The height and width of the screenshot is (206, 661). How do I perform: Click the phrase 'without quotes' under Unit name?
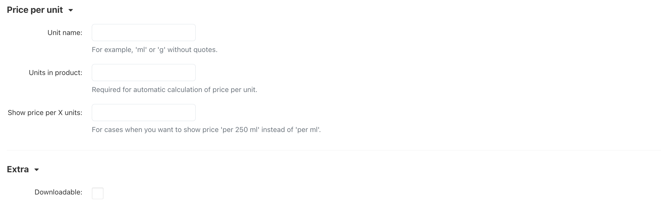coord(192,50)
